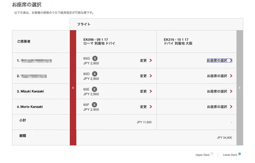Click red chevron beside 変更 for Mizuki Kanzaki
Image resolution: width=255 pixels, height=163 pixels.
150,92
